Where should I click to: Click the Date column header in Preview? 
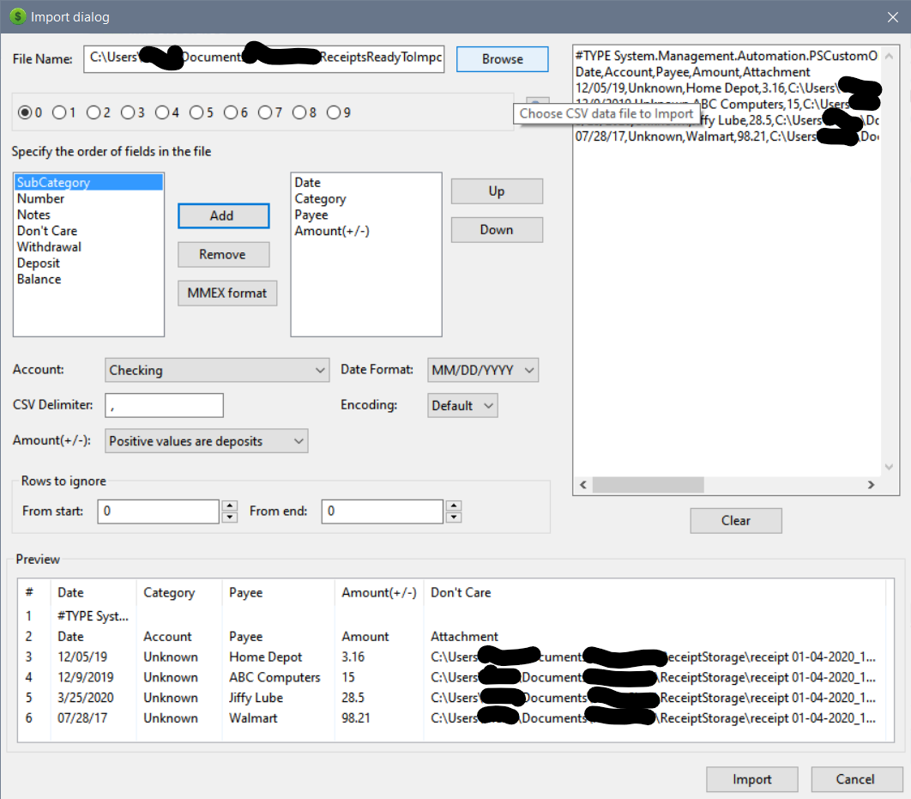tap(94, 593)
